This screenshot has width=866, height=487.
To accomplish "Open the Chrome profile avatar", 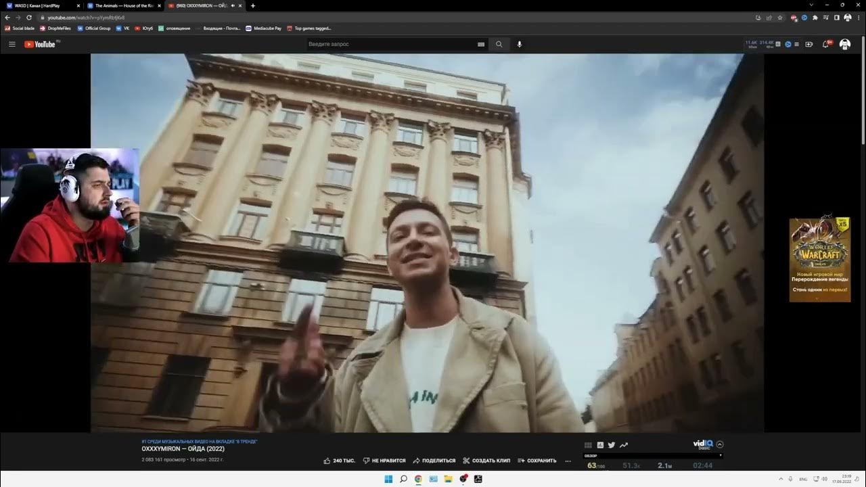I will (848, 18).
